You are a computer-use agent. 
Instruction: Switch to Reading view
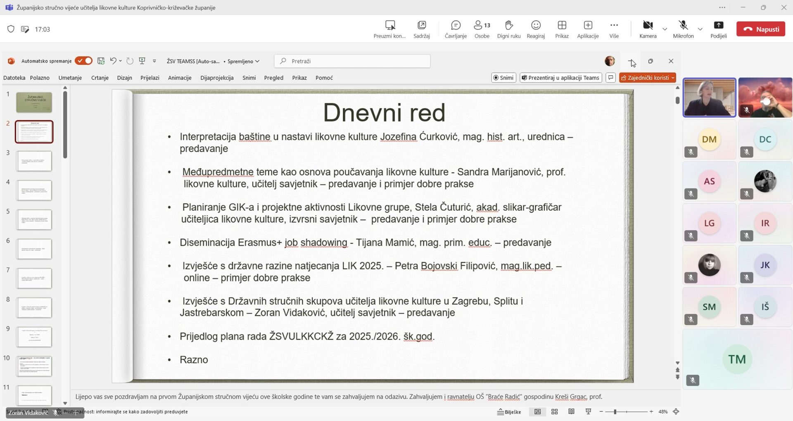coord(571,411)
